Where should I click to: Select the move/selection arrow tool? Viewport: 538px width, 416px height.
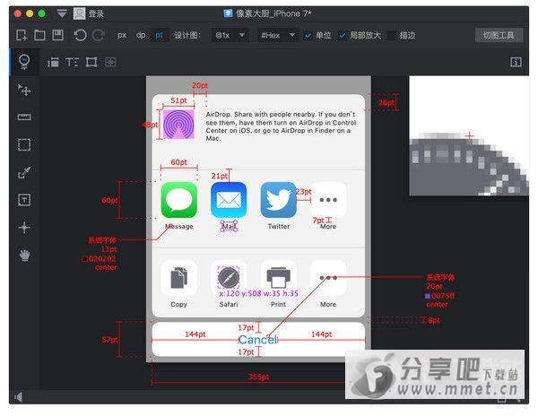coord(24,90)
